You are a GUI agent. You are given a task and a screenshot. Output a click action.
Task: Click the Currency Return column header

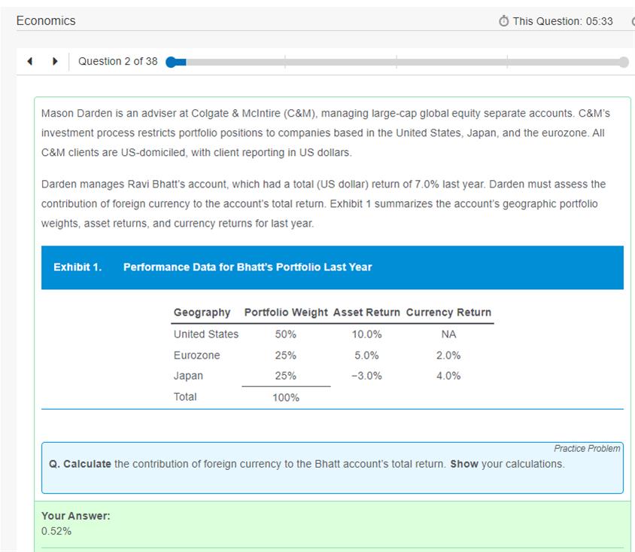point(448,313)
